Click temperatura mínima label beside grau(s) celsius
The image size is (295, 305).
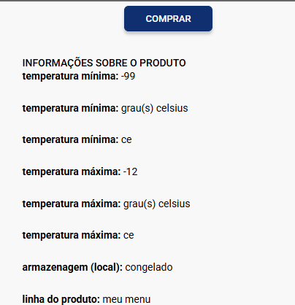(70, 108)
